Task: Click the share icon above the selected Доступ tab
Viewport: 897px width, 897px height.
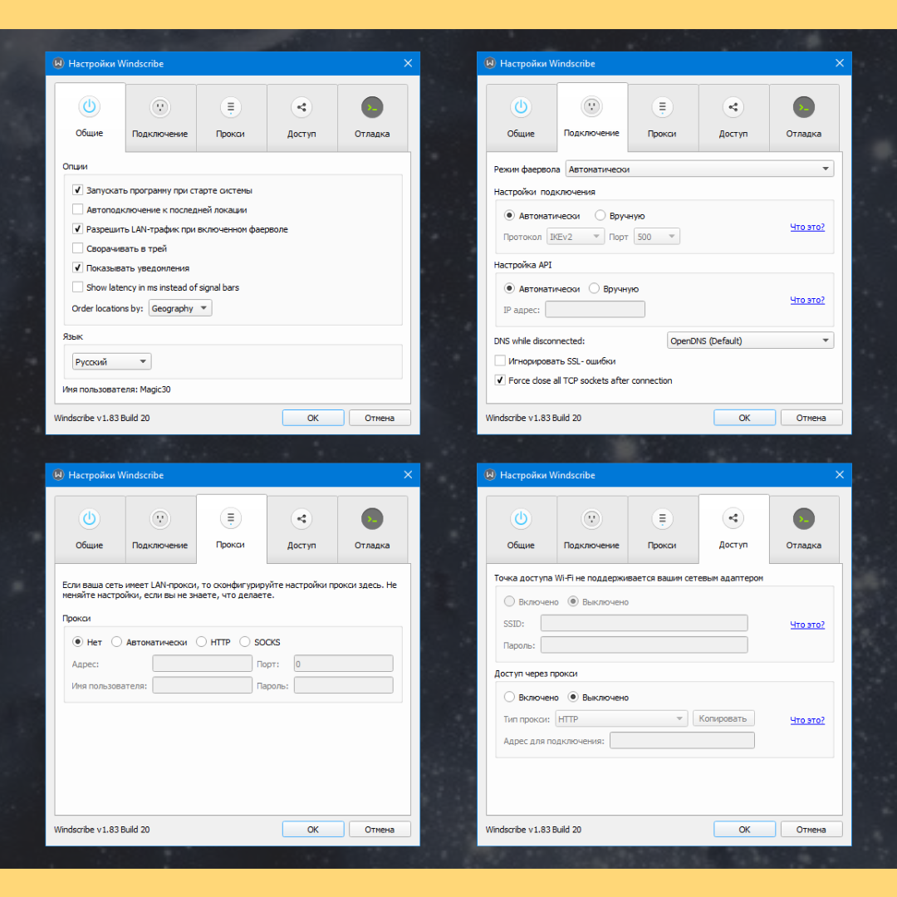Action: tap(733, 518)
